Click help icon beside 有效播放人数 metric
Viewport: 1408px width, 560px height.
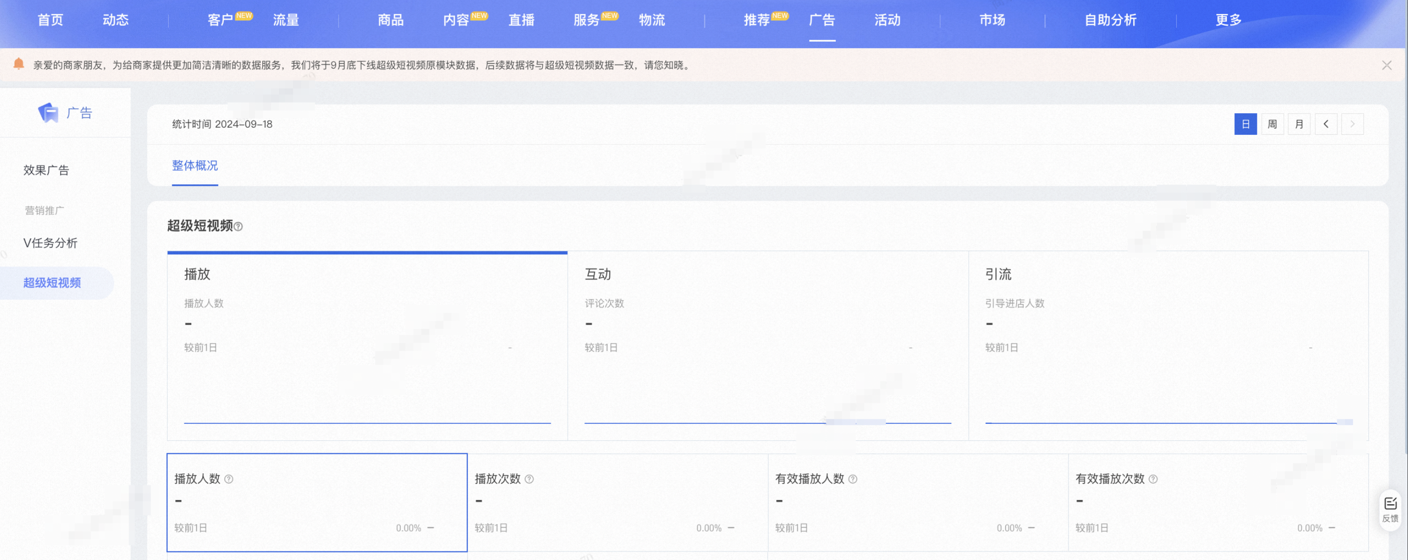click(x=853, y=479)
